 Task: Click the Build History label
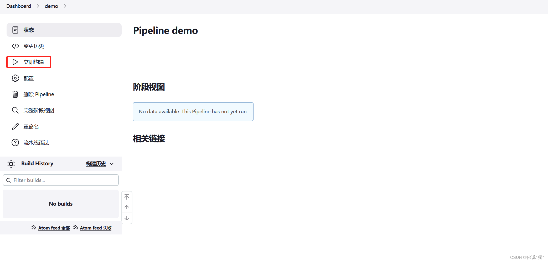[37, 163]
